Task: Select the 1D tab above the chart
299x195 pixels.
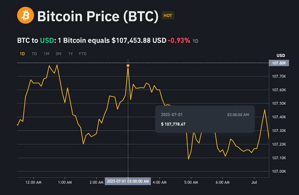Action: [x=22, y=54]
